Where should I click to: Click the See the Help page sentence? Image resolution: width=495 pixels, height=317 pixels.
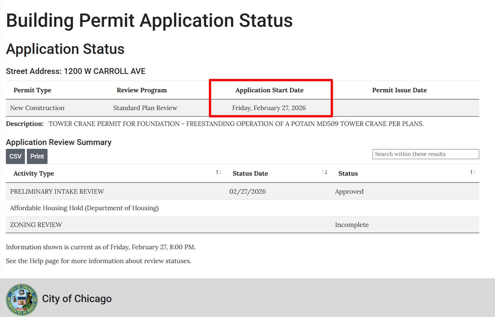99,261
